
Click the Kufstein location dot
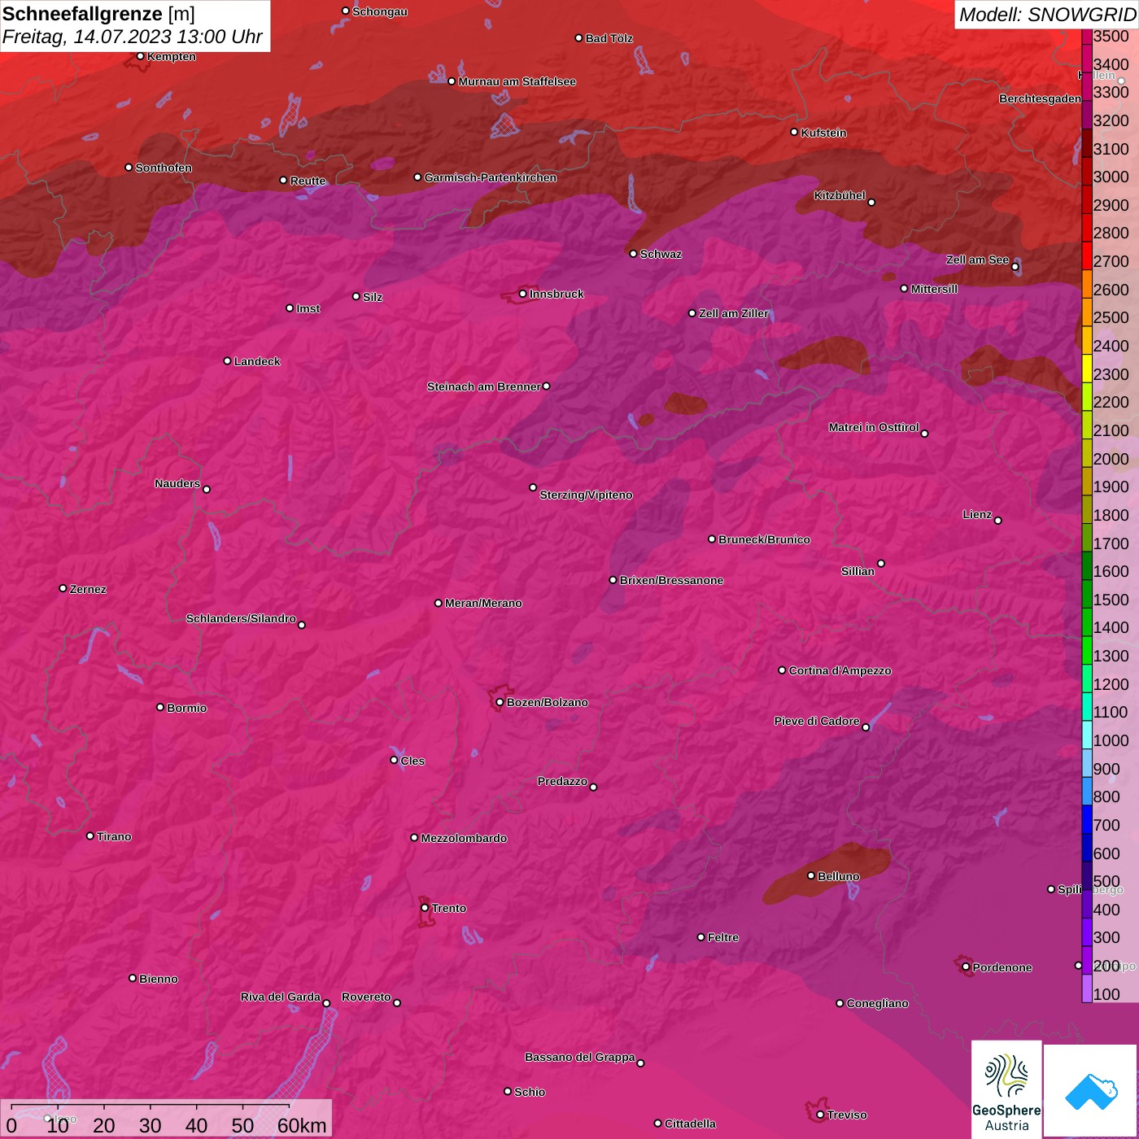coord(795,132)
